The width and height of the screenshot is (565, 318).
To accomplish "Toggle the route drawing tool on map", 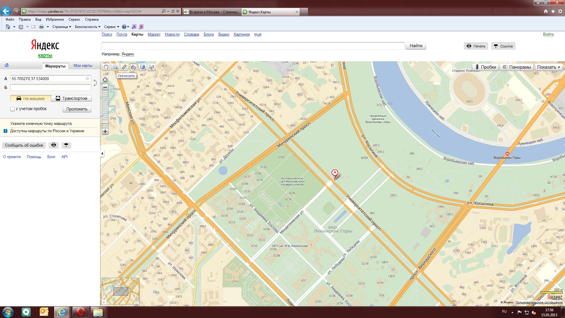I will coord(133,67).
